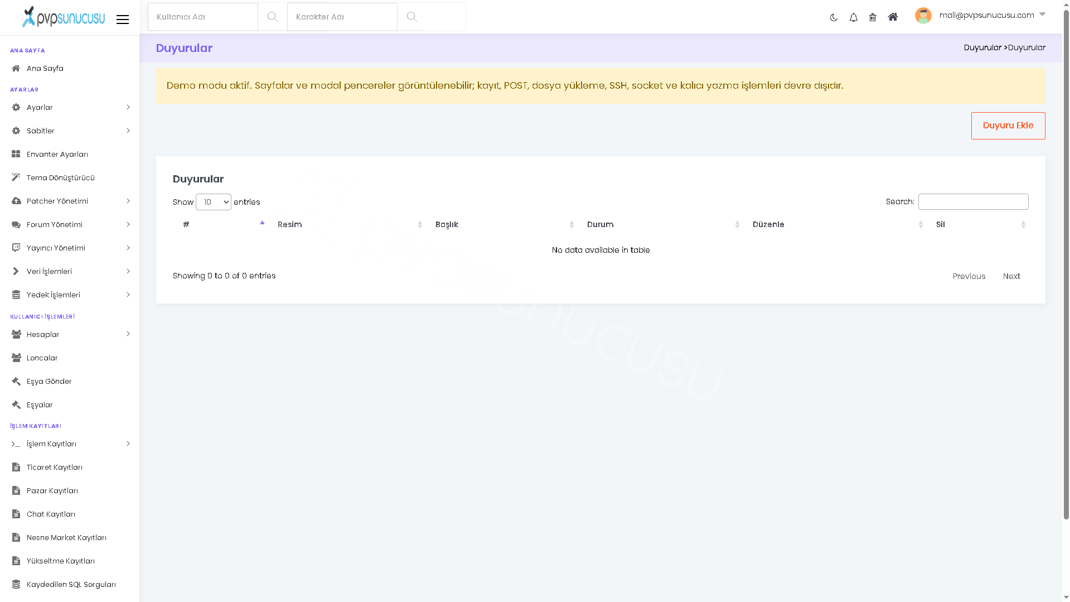Sort table by Sil column
Screen dimensions: 1070x602
click(979, 224)
